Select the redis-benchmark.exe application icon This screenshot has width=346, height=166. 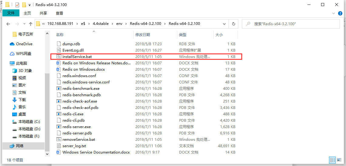(59, 89)
